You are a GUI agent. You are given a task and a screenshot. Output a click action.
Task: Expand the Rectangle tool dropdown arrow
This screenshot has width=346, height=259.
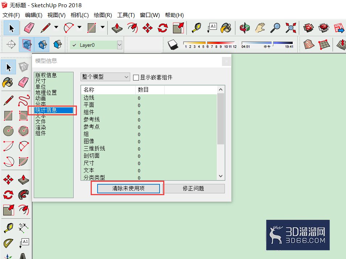pyautogui.click(x=103, y=27)
